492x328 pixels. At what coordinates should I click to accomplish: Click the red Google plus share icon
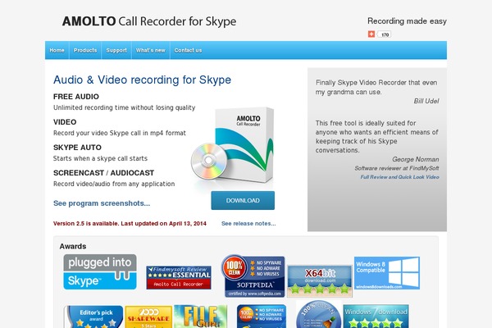tap(371, 34)
